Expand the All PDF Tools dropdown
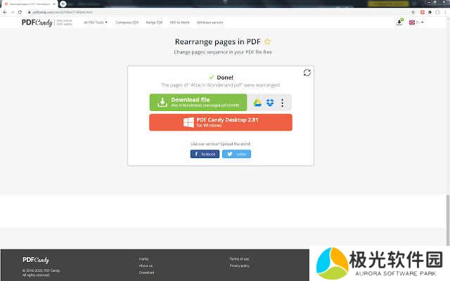This screenshot has height=281, width=450. [x=96, y=22]
